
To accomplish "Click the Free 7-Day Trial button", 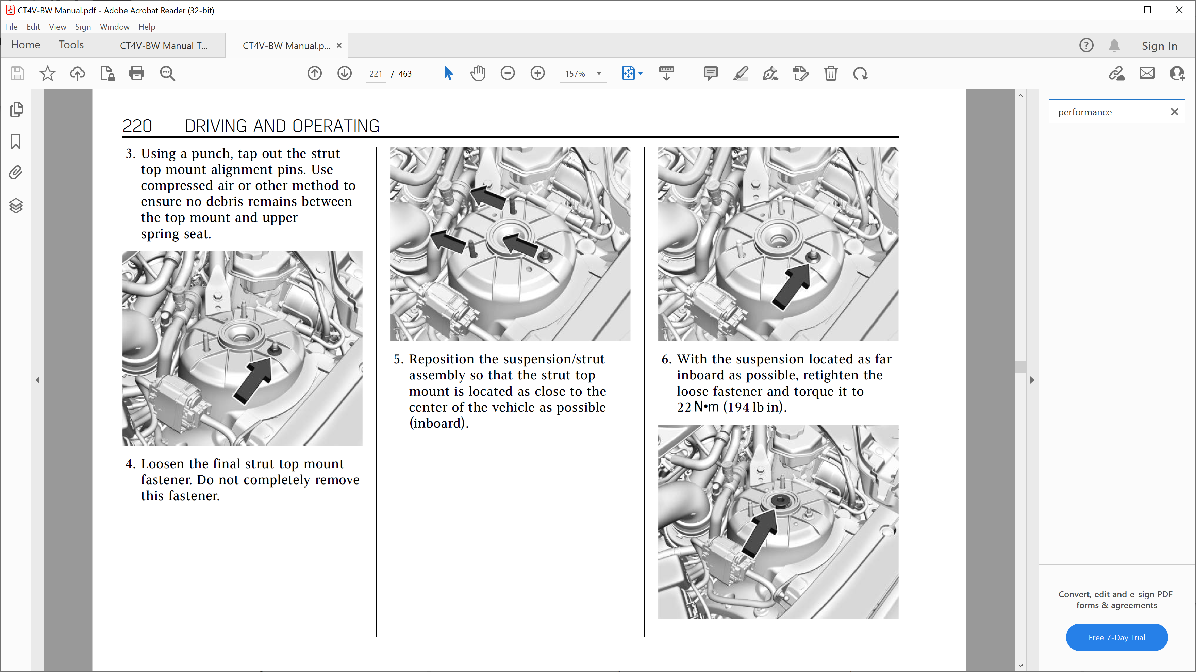I will (x=1117, y=637).
